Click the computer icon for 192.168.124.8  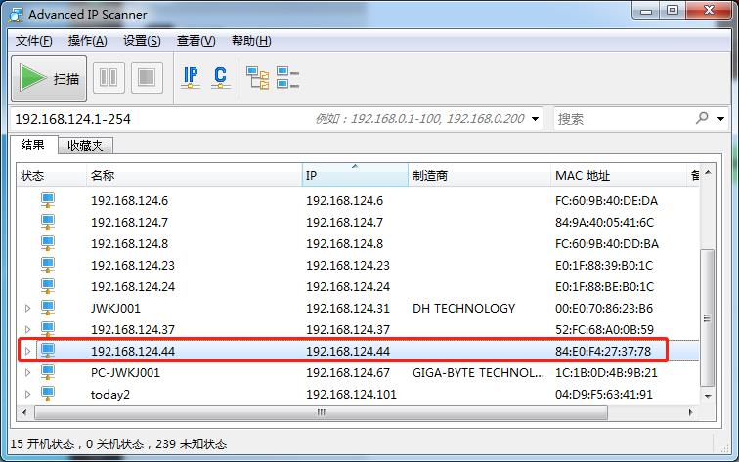[48, 243]
